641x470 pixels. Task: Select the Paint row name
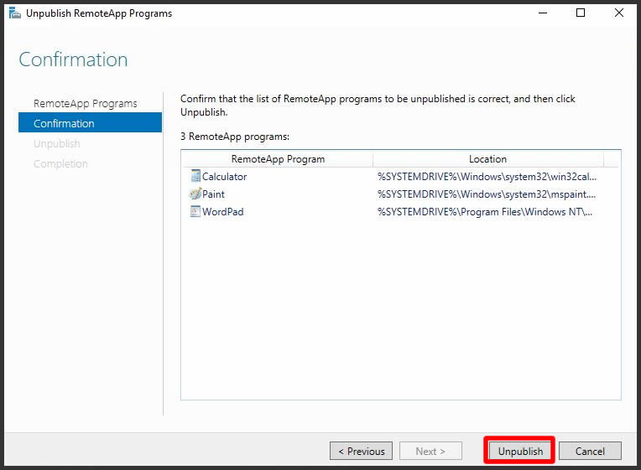pyautogui.click(x=213, y=194)
